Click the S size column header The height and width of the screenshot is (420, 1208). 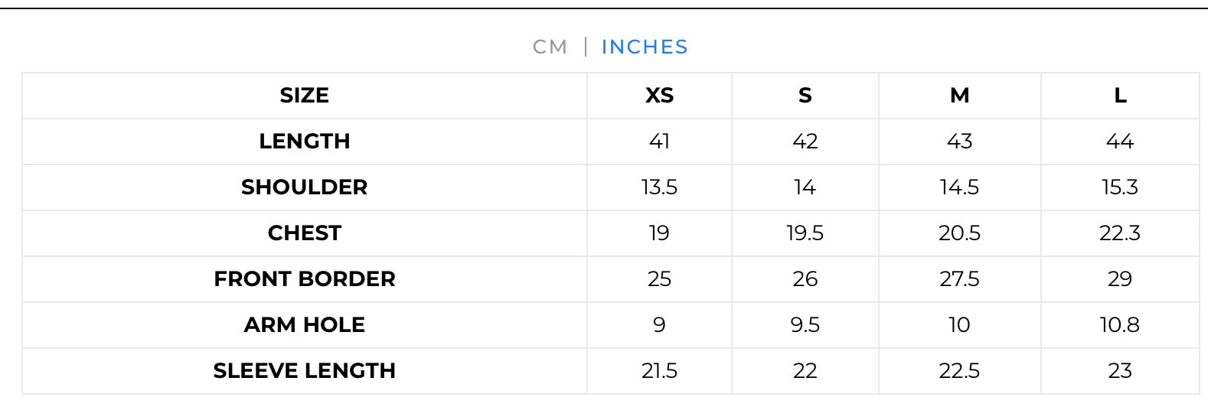tap(805, 96)
